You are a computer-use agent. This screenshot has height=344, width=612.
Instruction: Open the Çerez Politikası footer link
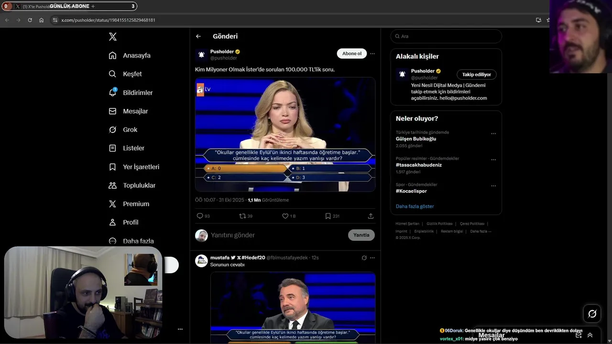(472, 224)
